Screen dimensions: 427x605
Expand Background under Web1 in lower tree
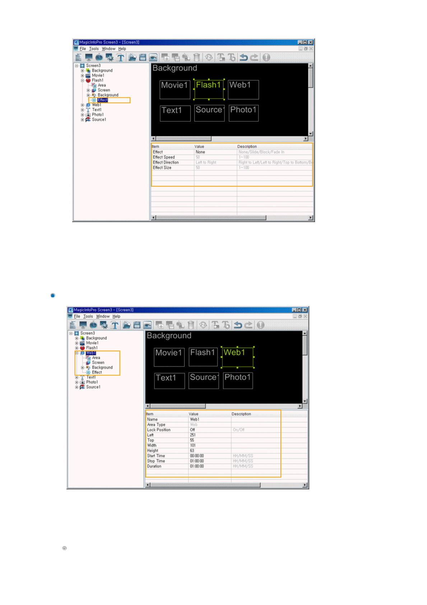[82, 368]
